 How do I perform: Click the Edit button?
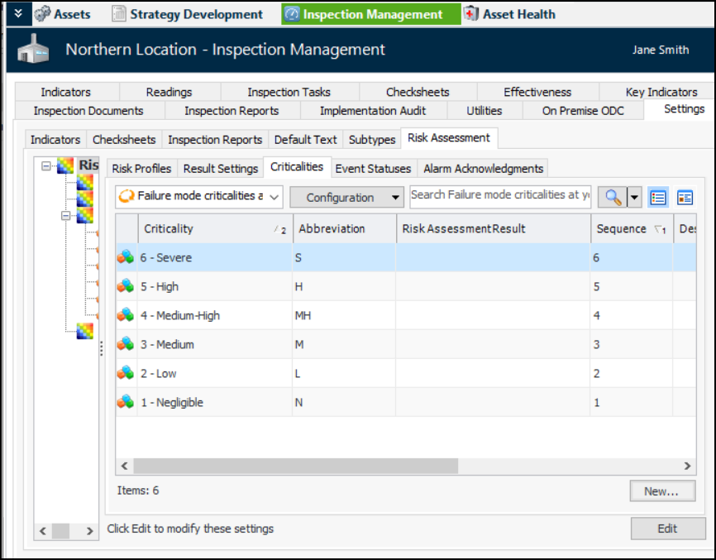coord(667,529)
